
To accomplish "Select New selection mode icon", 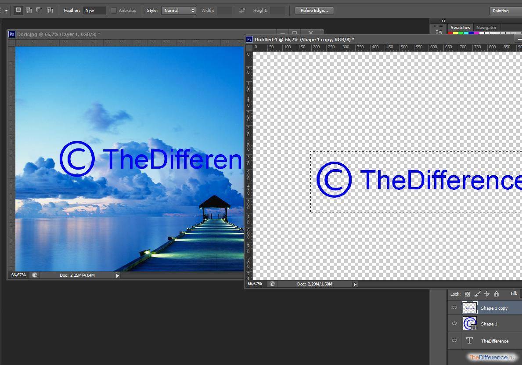I will [18, 10].
